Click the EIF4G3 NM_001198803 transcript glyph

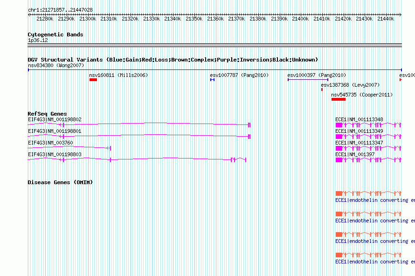coord(137,159)
